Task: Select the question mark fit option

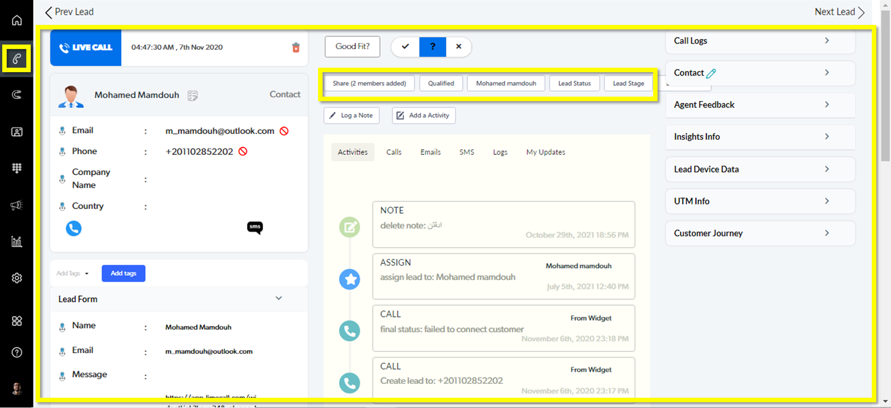Action: coord(432,47)
